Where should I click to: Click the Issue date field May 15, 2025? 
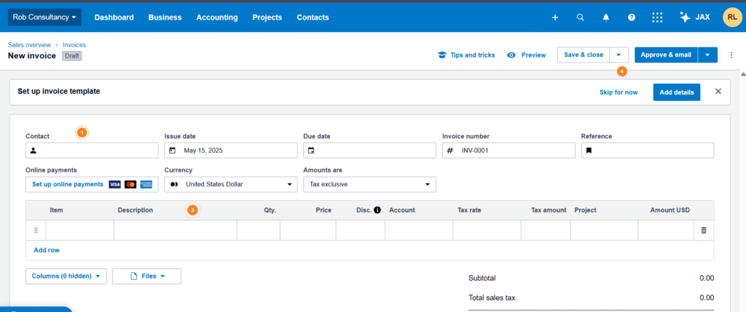pyautogui.click(x=231, y=151)
